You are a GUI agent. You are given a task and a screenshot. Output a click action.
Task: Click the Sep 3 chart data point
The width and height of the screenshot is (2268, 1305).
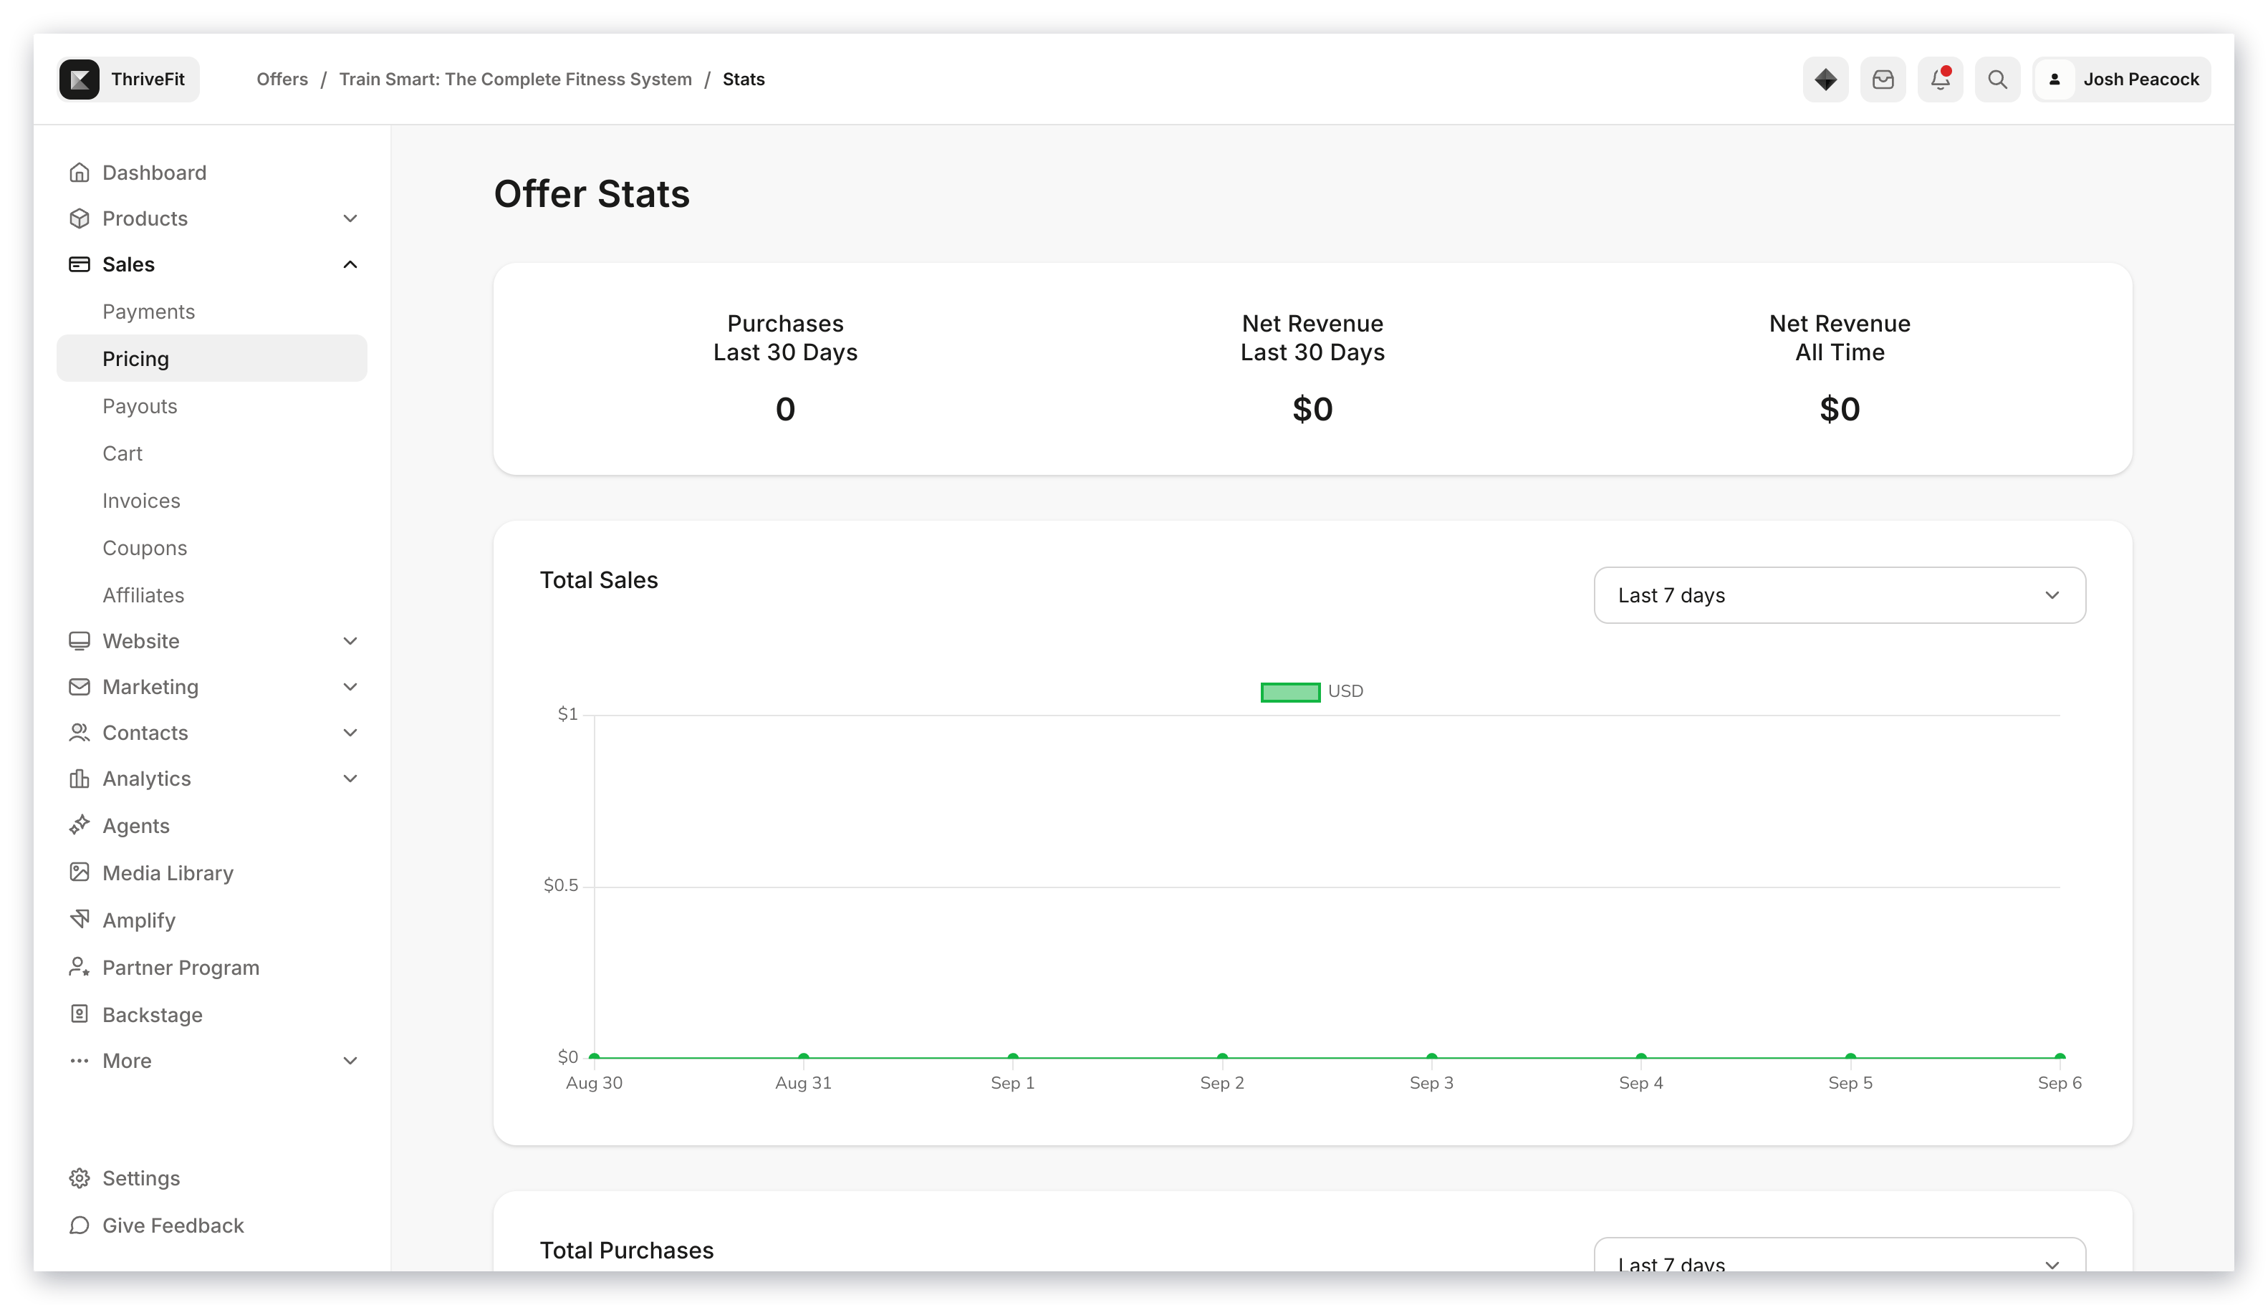[1431, 1056]
